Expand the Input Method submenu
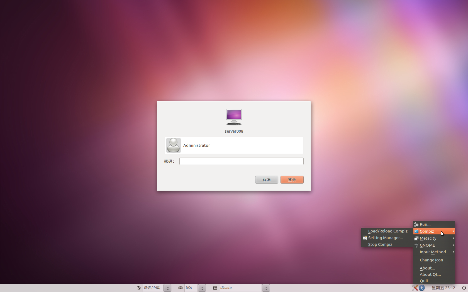 434,252
